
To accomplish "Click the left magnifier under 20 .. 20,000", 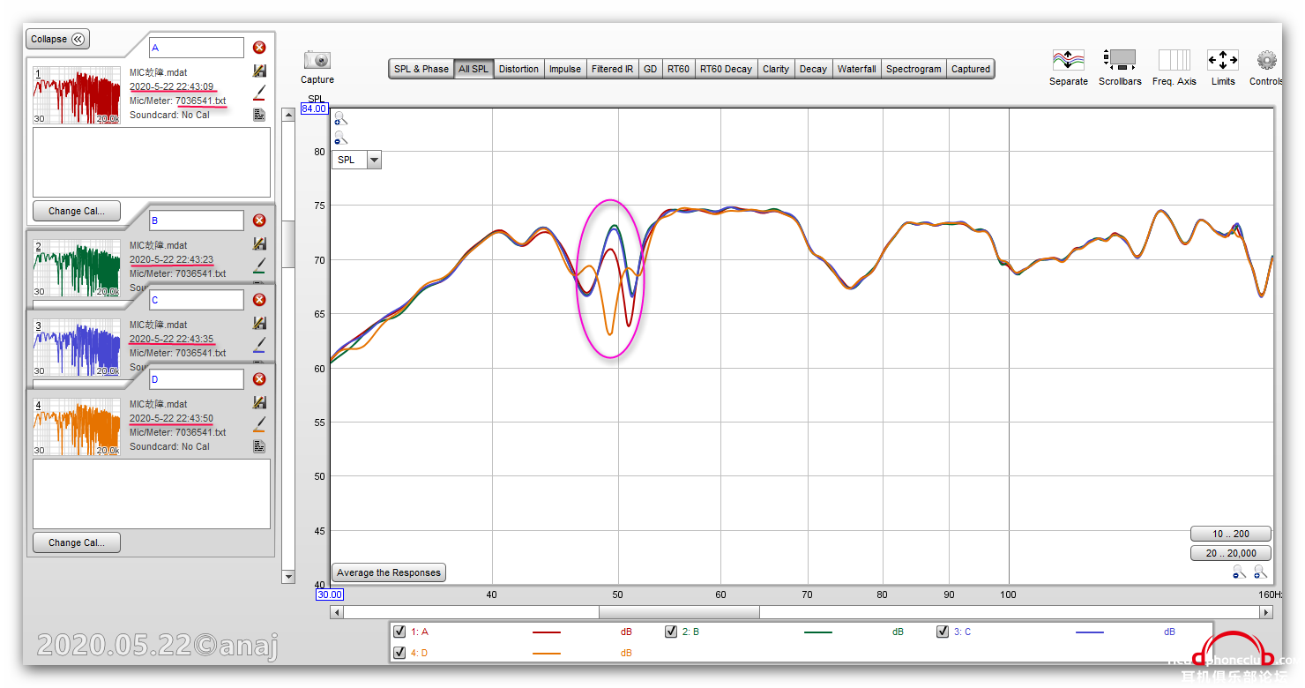I will click(1239, 572).
